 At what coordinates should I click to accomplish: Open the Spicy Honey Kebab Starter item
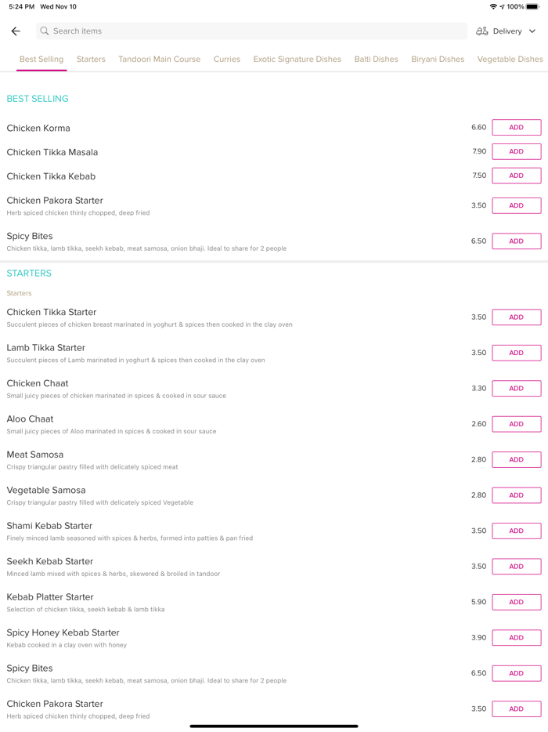pos(63,633)
